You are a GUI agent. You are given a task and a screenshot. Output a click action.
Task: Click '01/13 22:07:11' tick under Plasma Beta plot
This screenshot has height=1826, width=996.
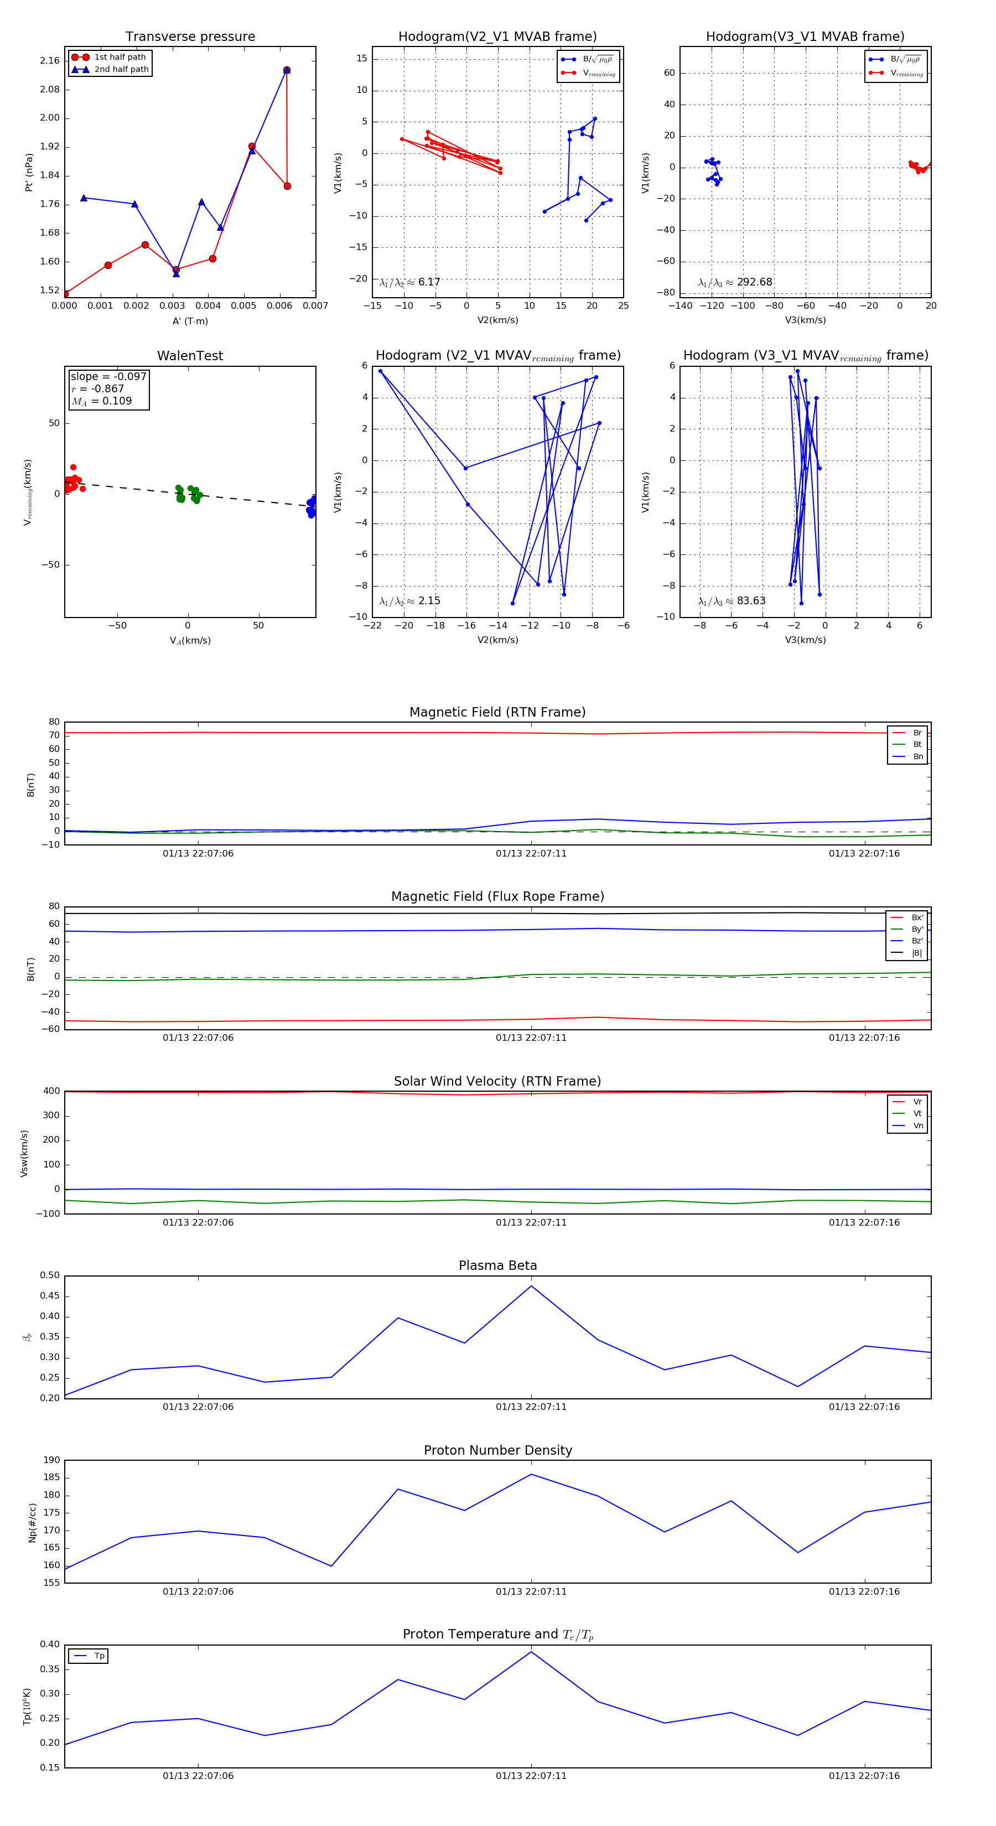pyautogui.click(x=532, y=1407)
